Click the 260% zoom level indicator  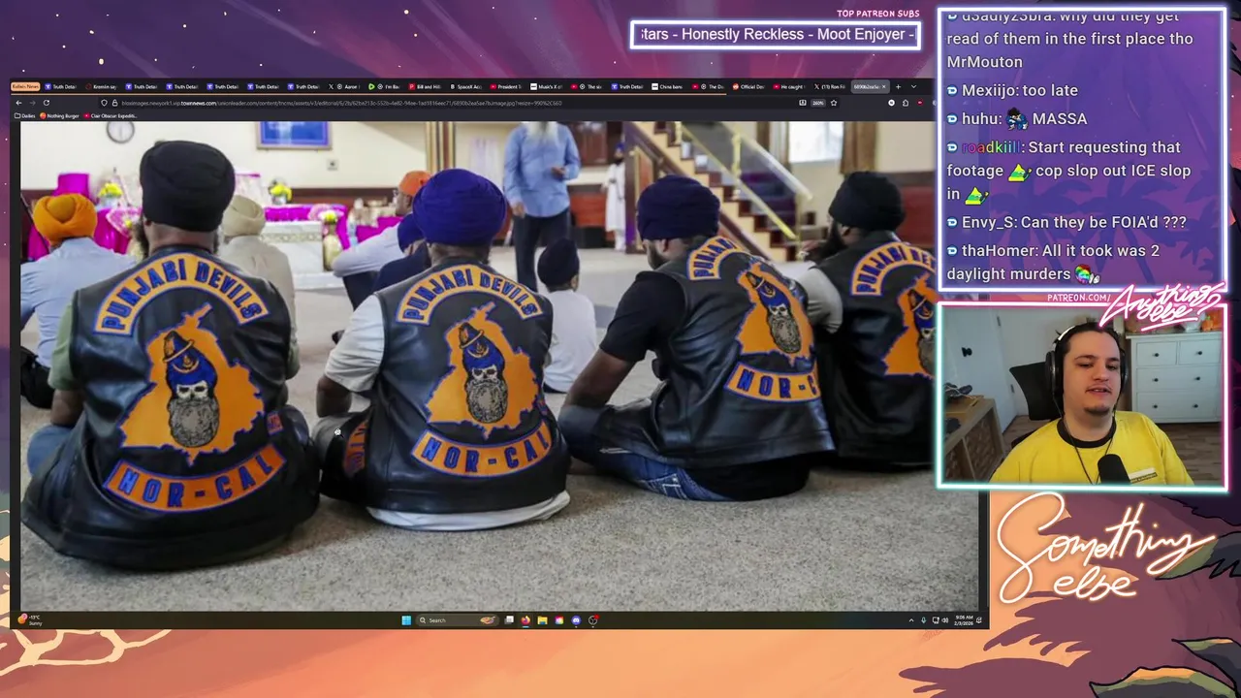point(818,103)
